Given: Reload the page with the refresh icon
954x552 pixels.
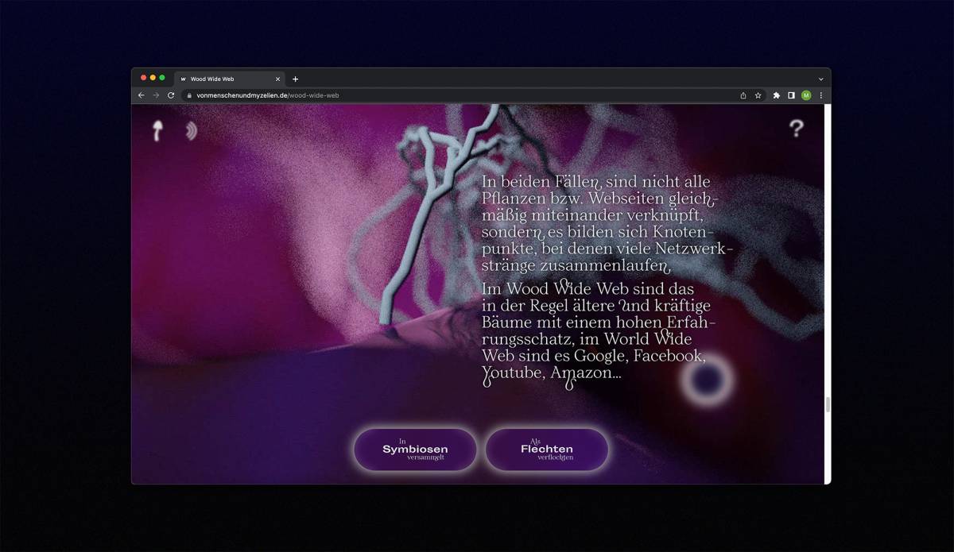Looking at the screenshot, I should [171, 95].
